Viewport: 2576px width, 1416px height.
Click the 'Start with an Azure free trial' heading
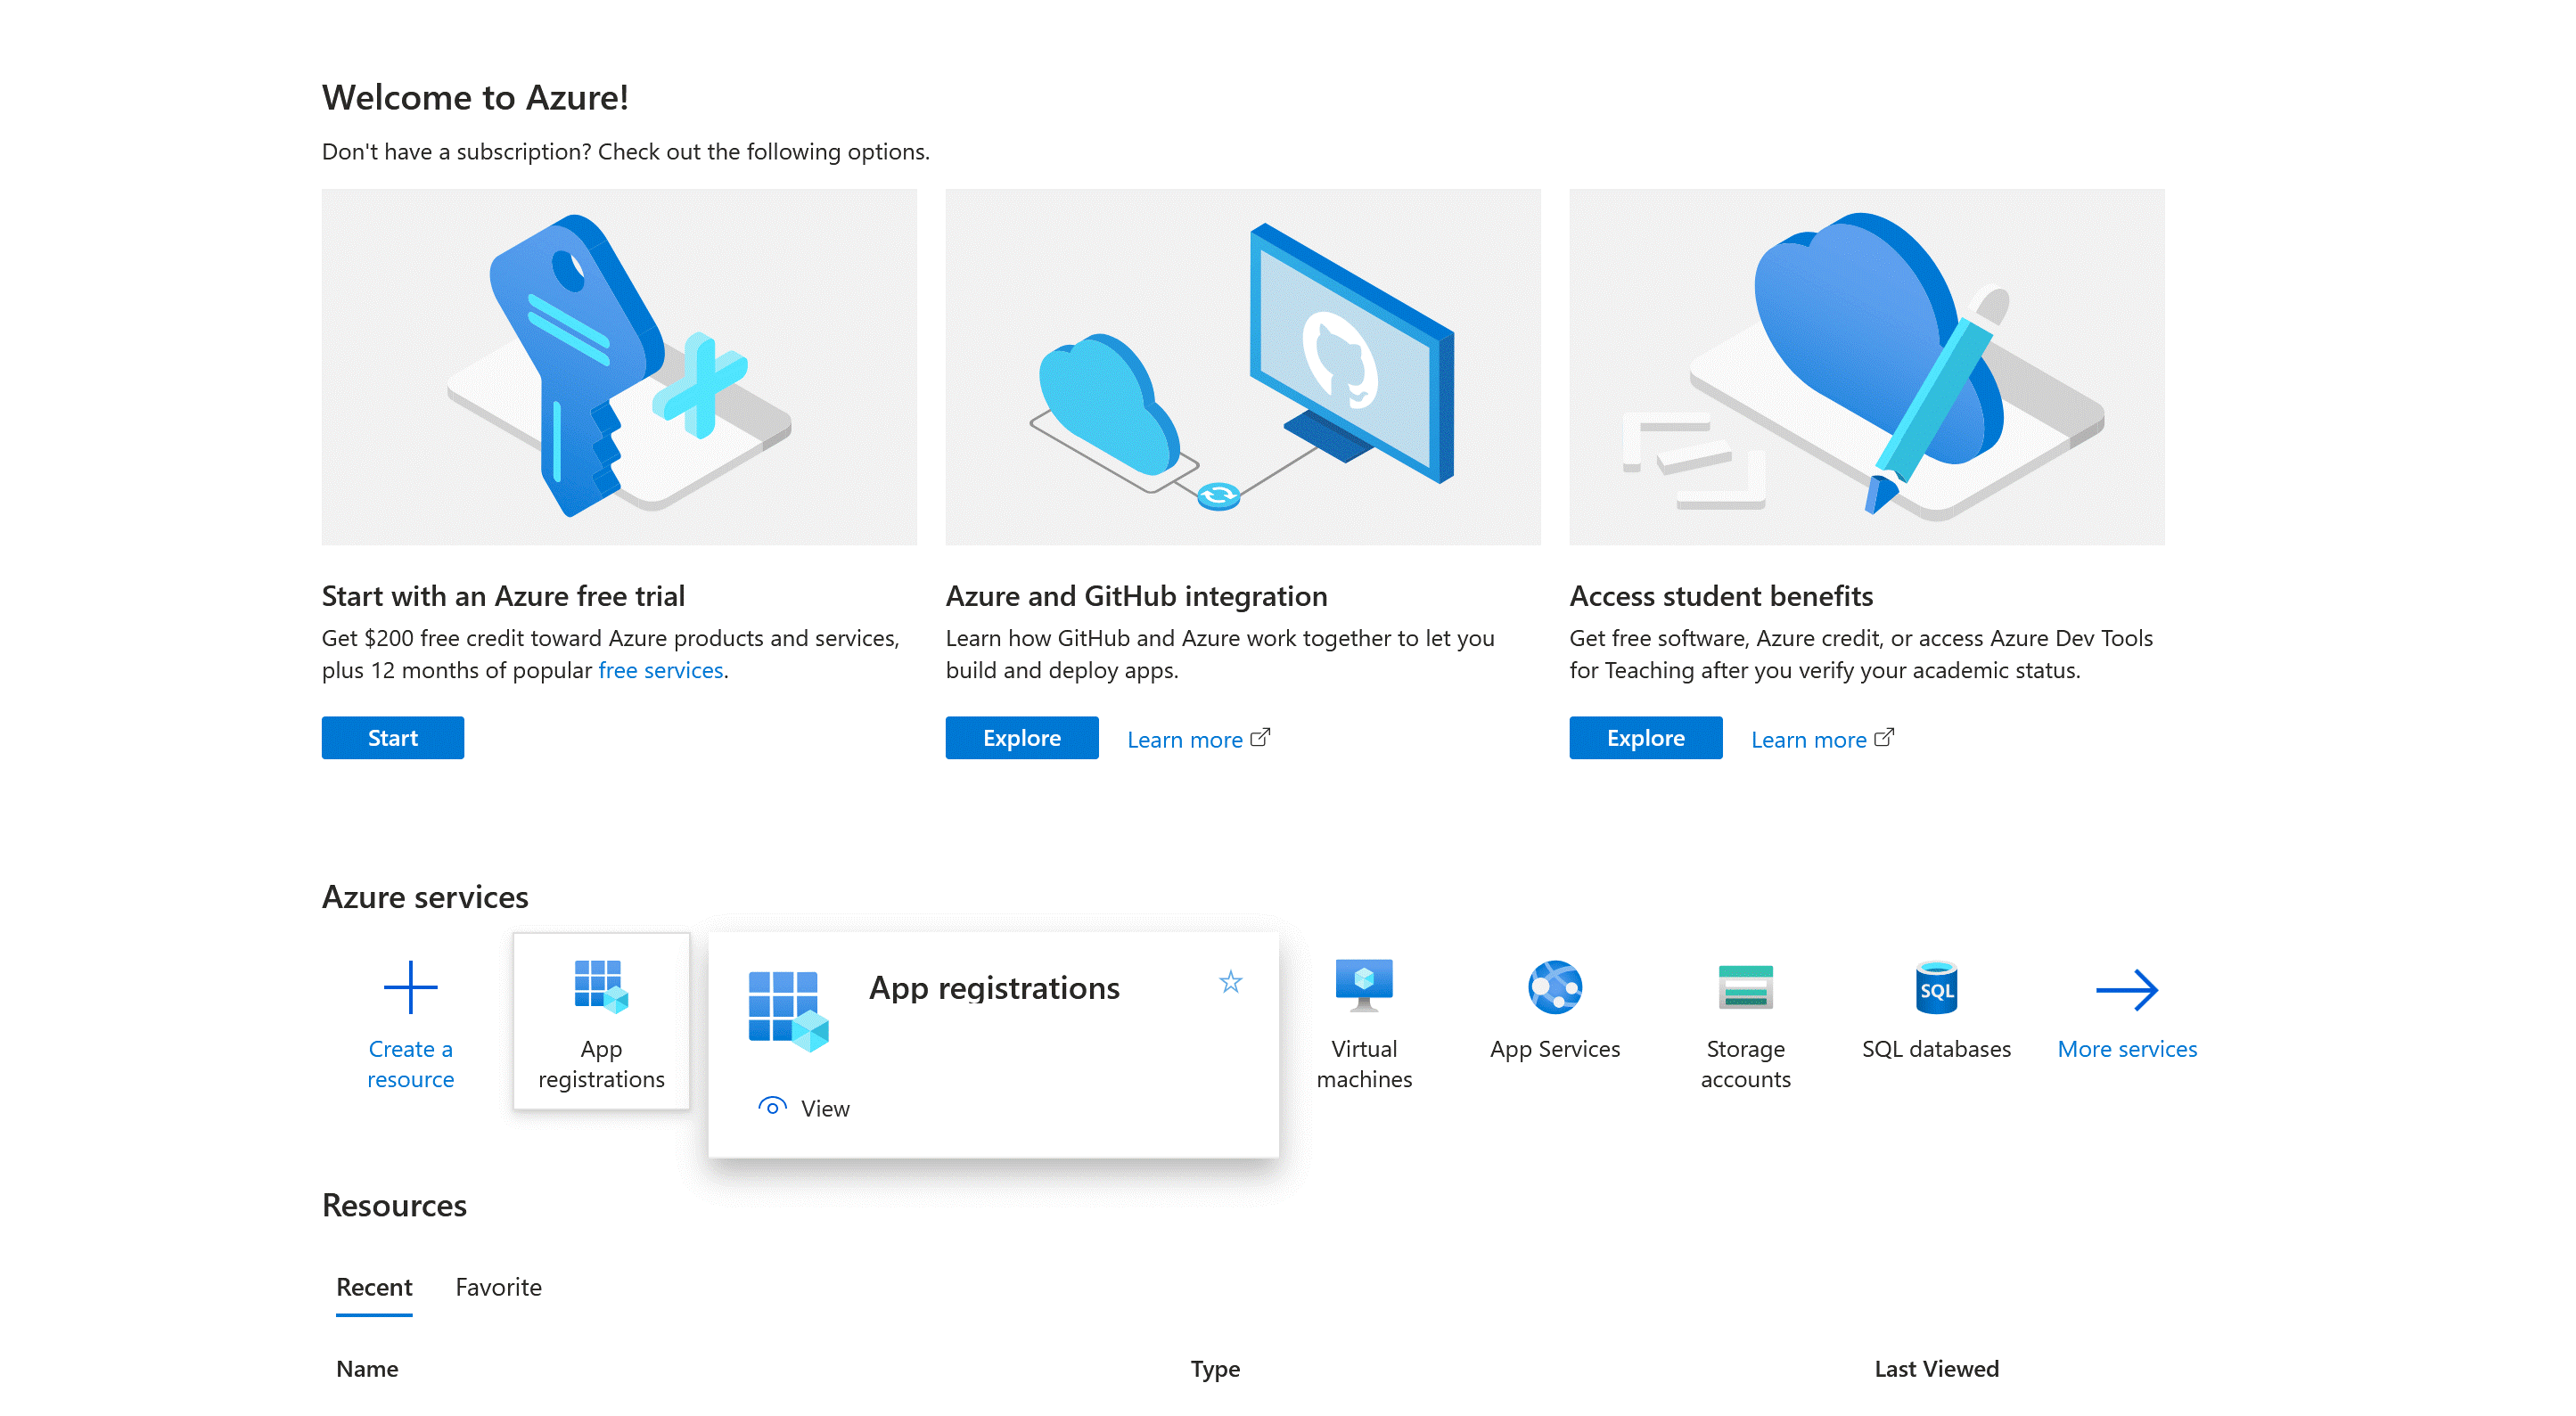click(503, 596)
